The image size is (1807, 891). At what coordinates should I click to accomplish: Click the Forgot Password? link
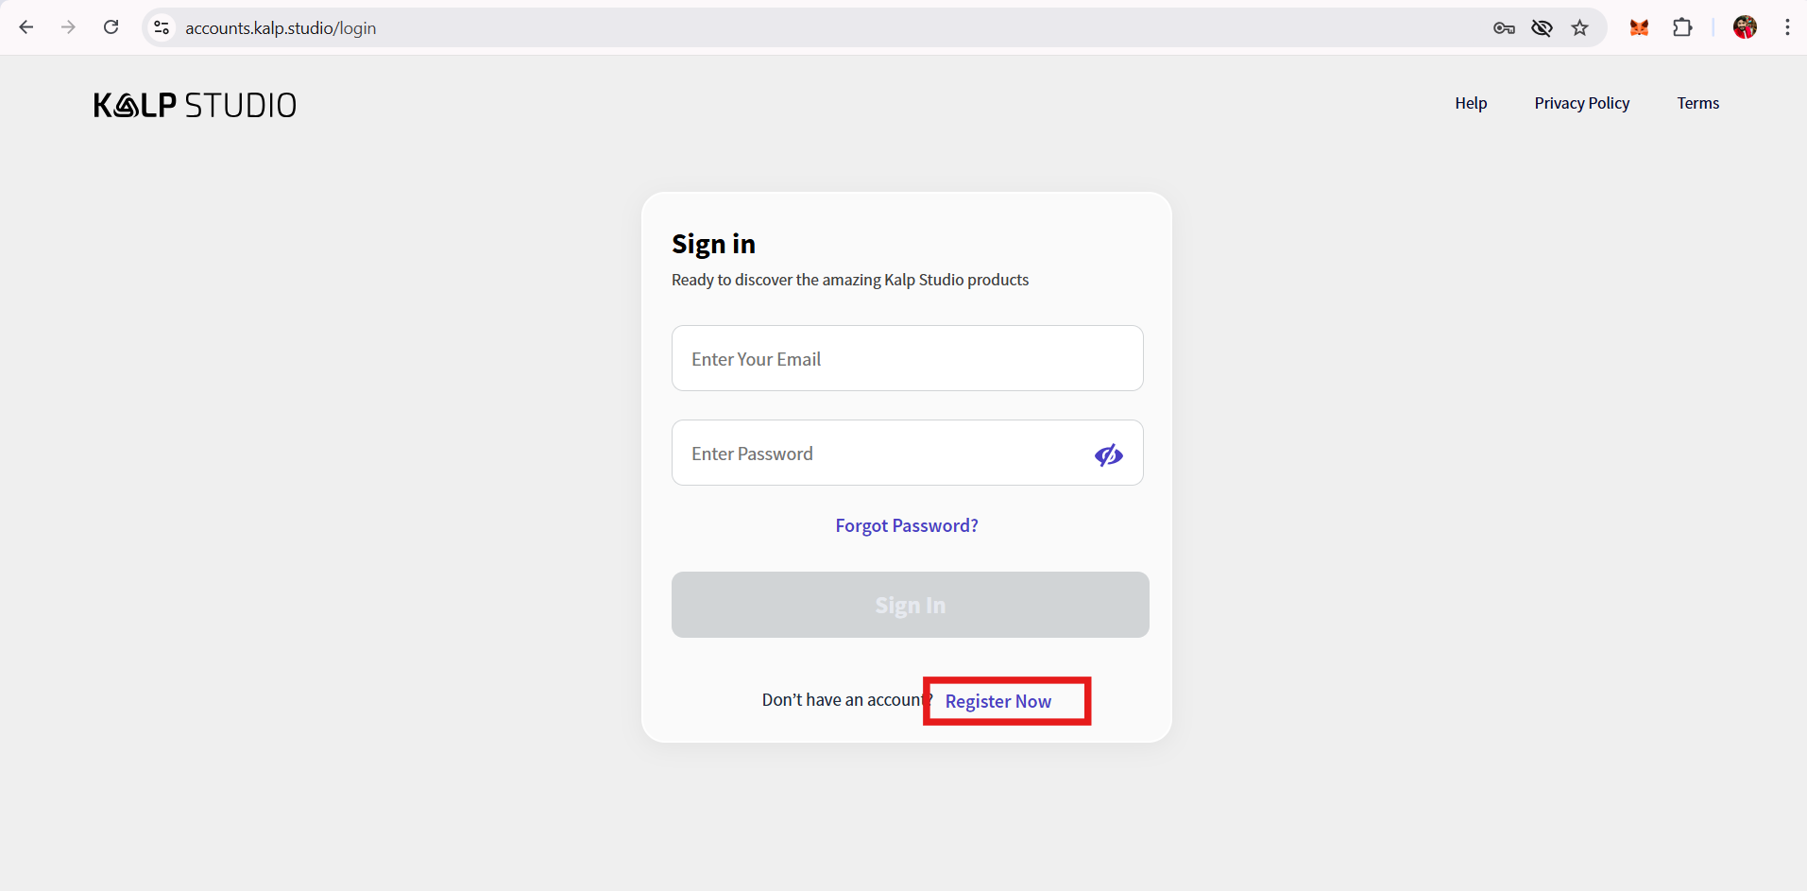(x=907, y=525)
